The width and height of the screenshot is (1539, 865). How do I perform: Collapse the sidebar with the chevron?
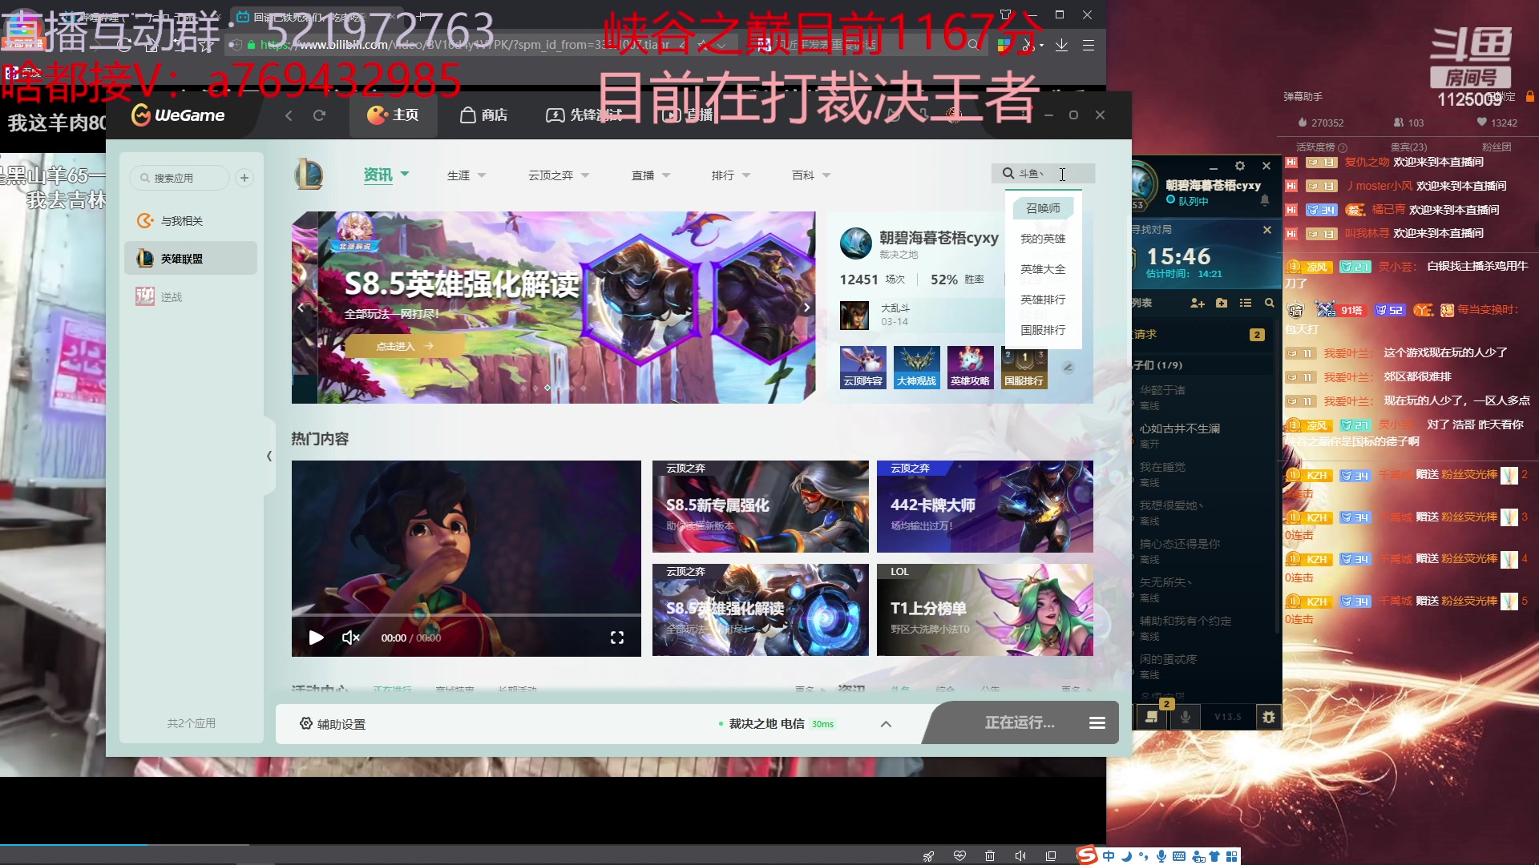click(269, 456)
